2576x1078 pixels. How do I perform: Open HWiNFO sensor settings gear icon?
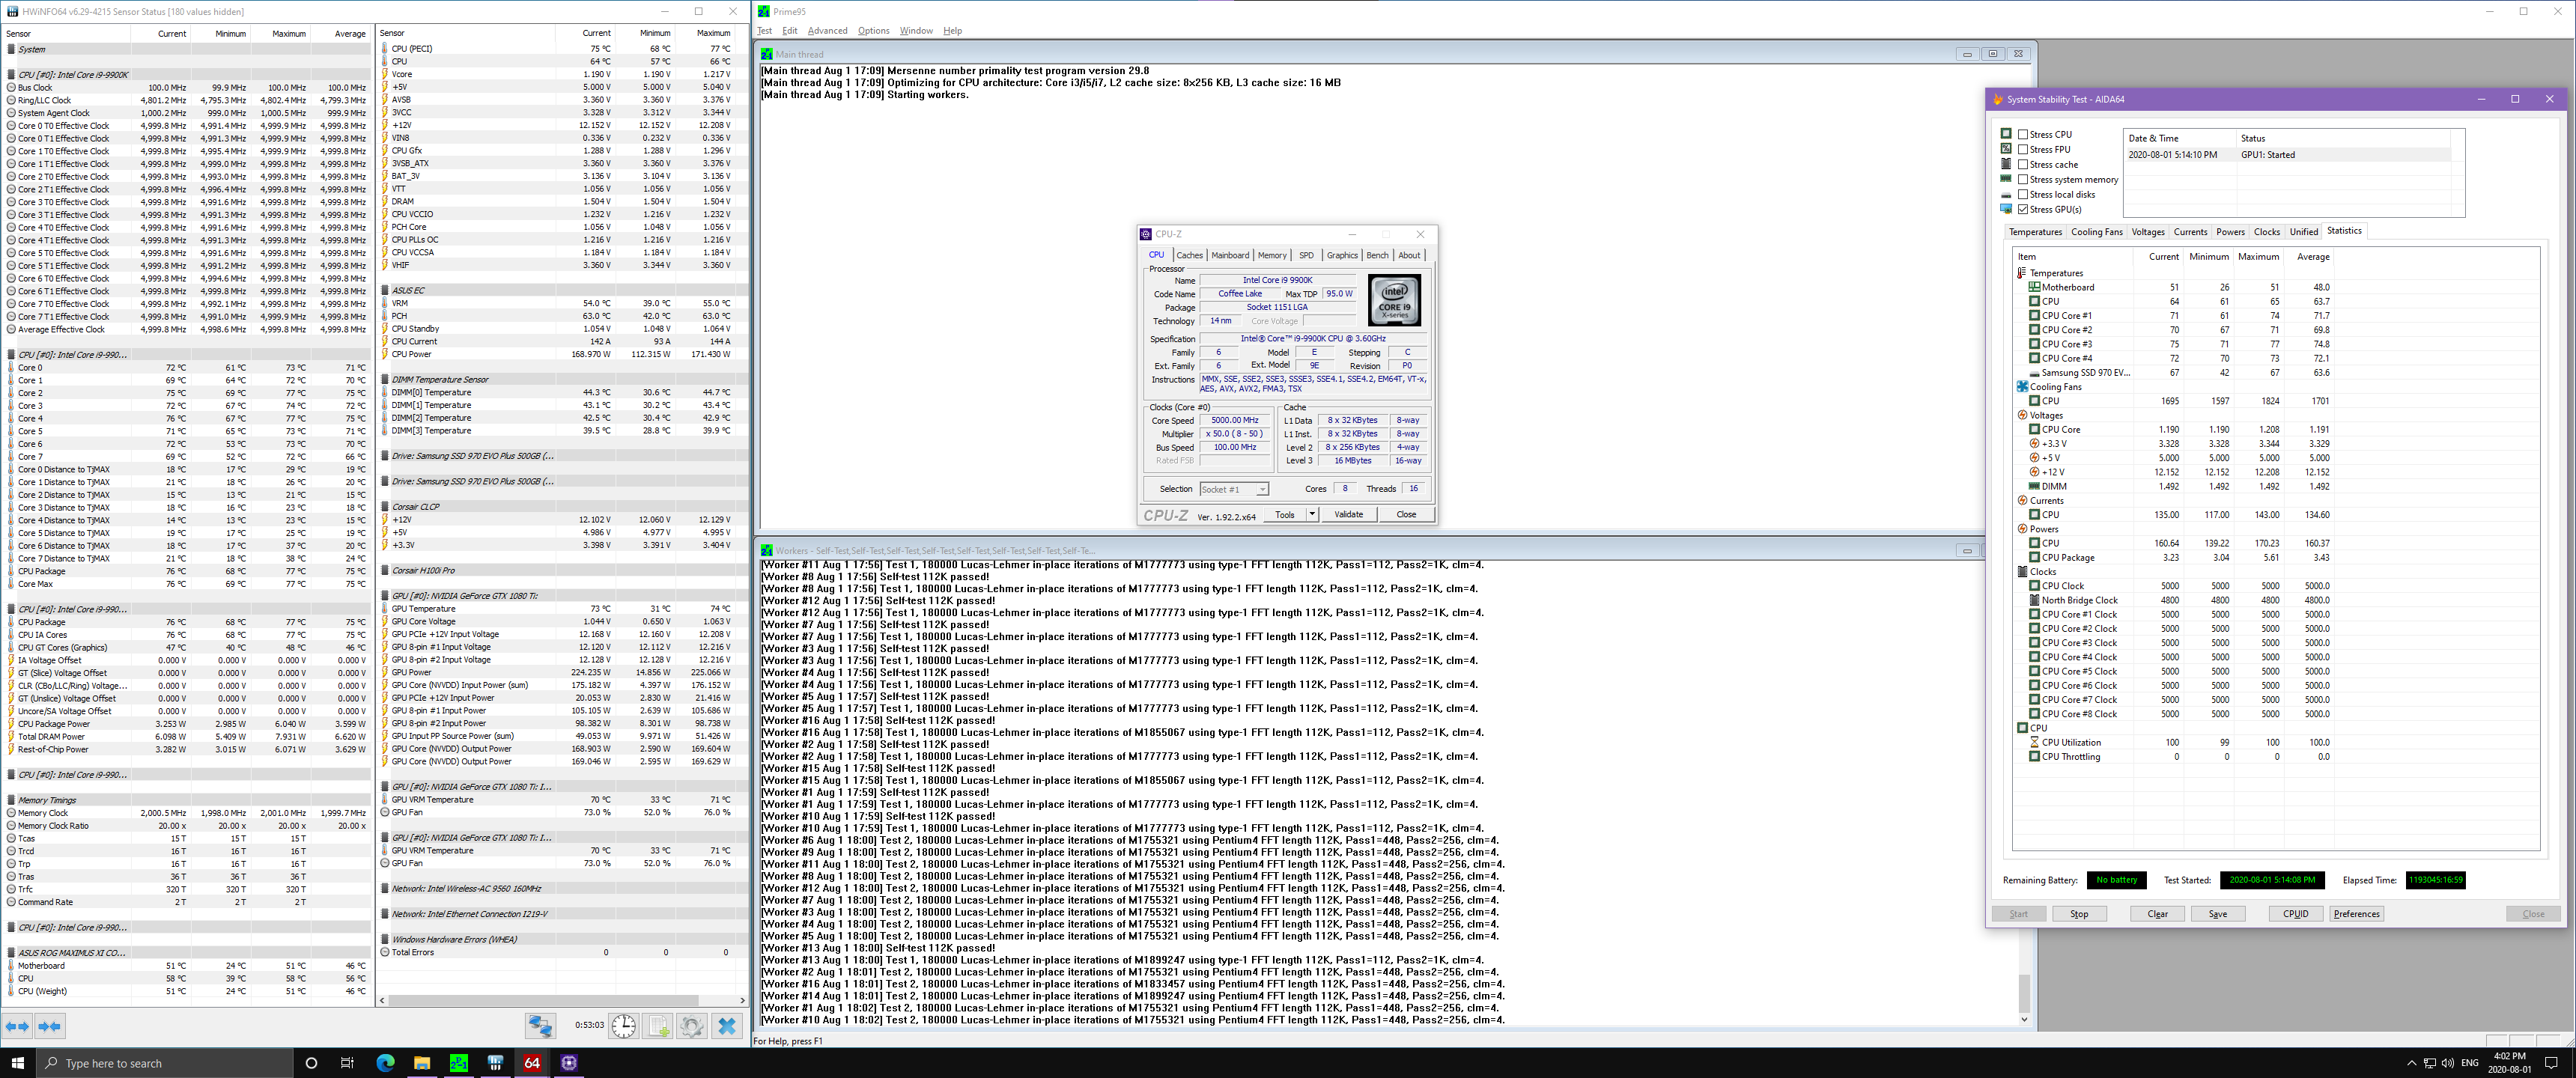tap(691, 1026)
